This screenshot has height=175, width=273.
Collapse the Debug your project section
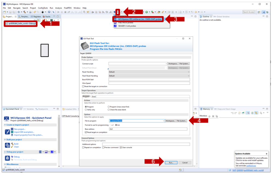click(5, 152)
